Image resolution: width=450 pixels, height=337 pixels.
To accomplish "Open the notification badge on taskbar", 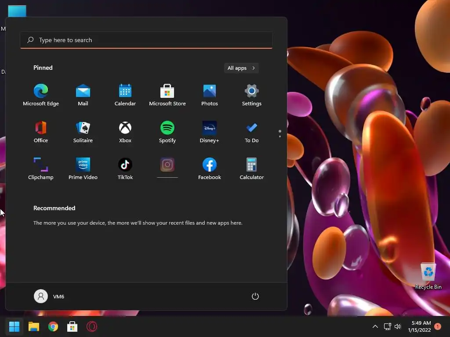I will (x=438, y=326).
